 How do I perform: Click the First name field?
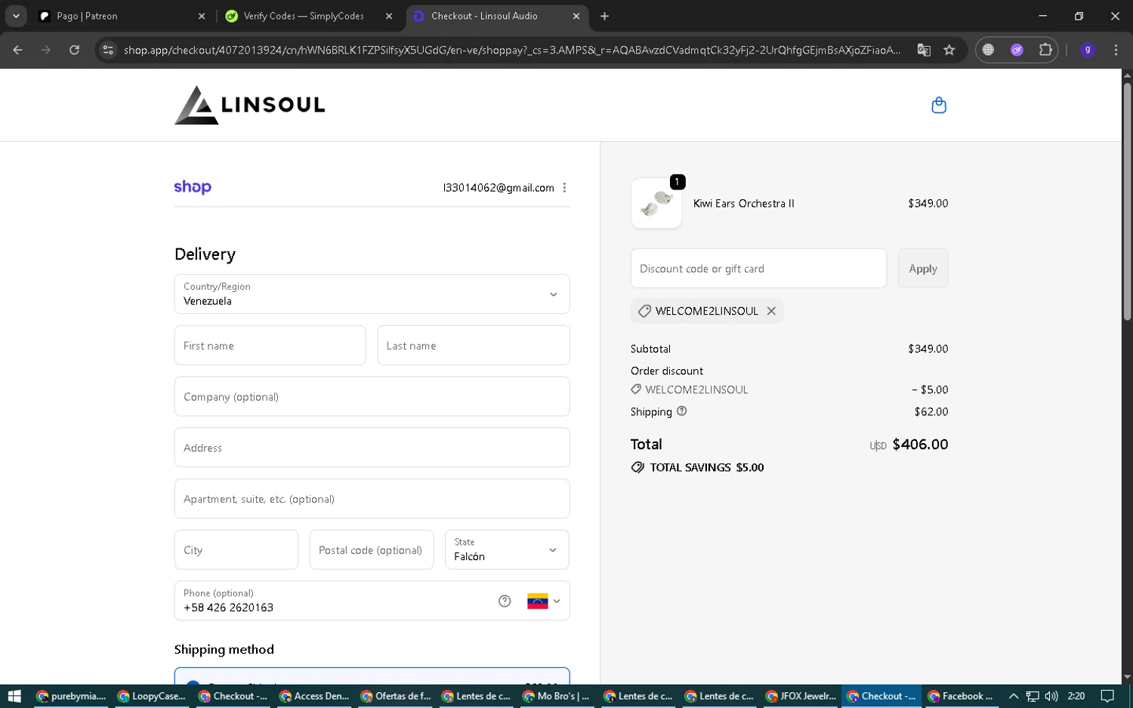(x=270, y=346)
